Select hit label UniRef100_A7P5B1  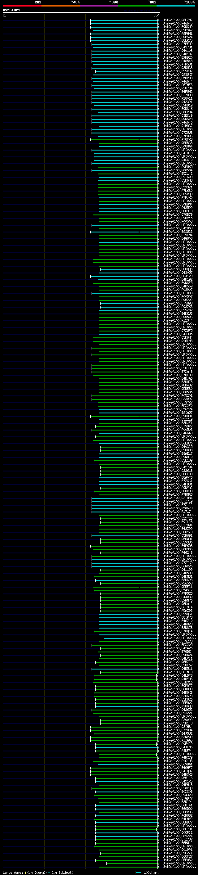pyautogui.click(x=178, y=64)
